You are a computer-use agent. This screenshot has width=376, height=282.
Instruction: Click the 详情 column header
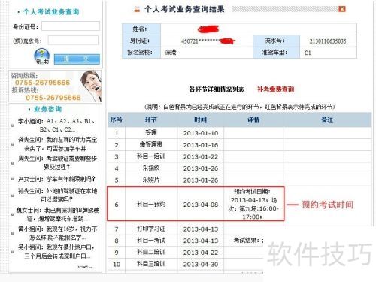pos(253,120)
